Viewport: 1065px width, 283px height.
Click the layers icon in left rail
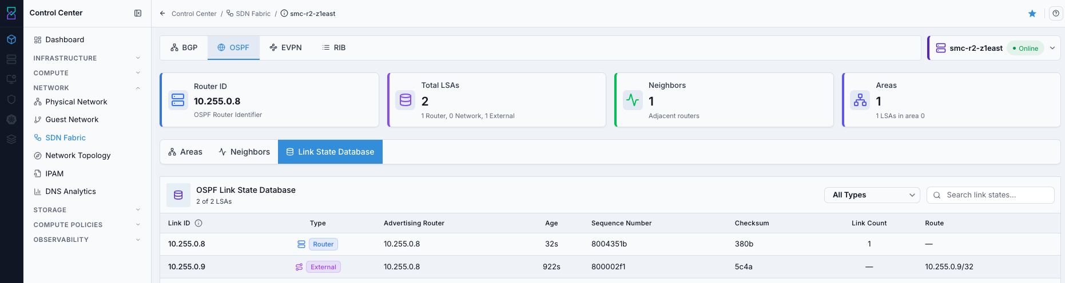coord(11,139)
